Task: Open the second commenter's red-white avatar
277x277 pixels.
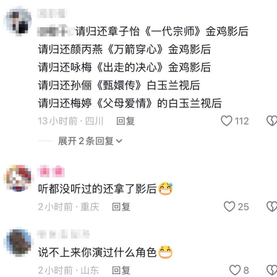Action: 19,178
